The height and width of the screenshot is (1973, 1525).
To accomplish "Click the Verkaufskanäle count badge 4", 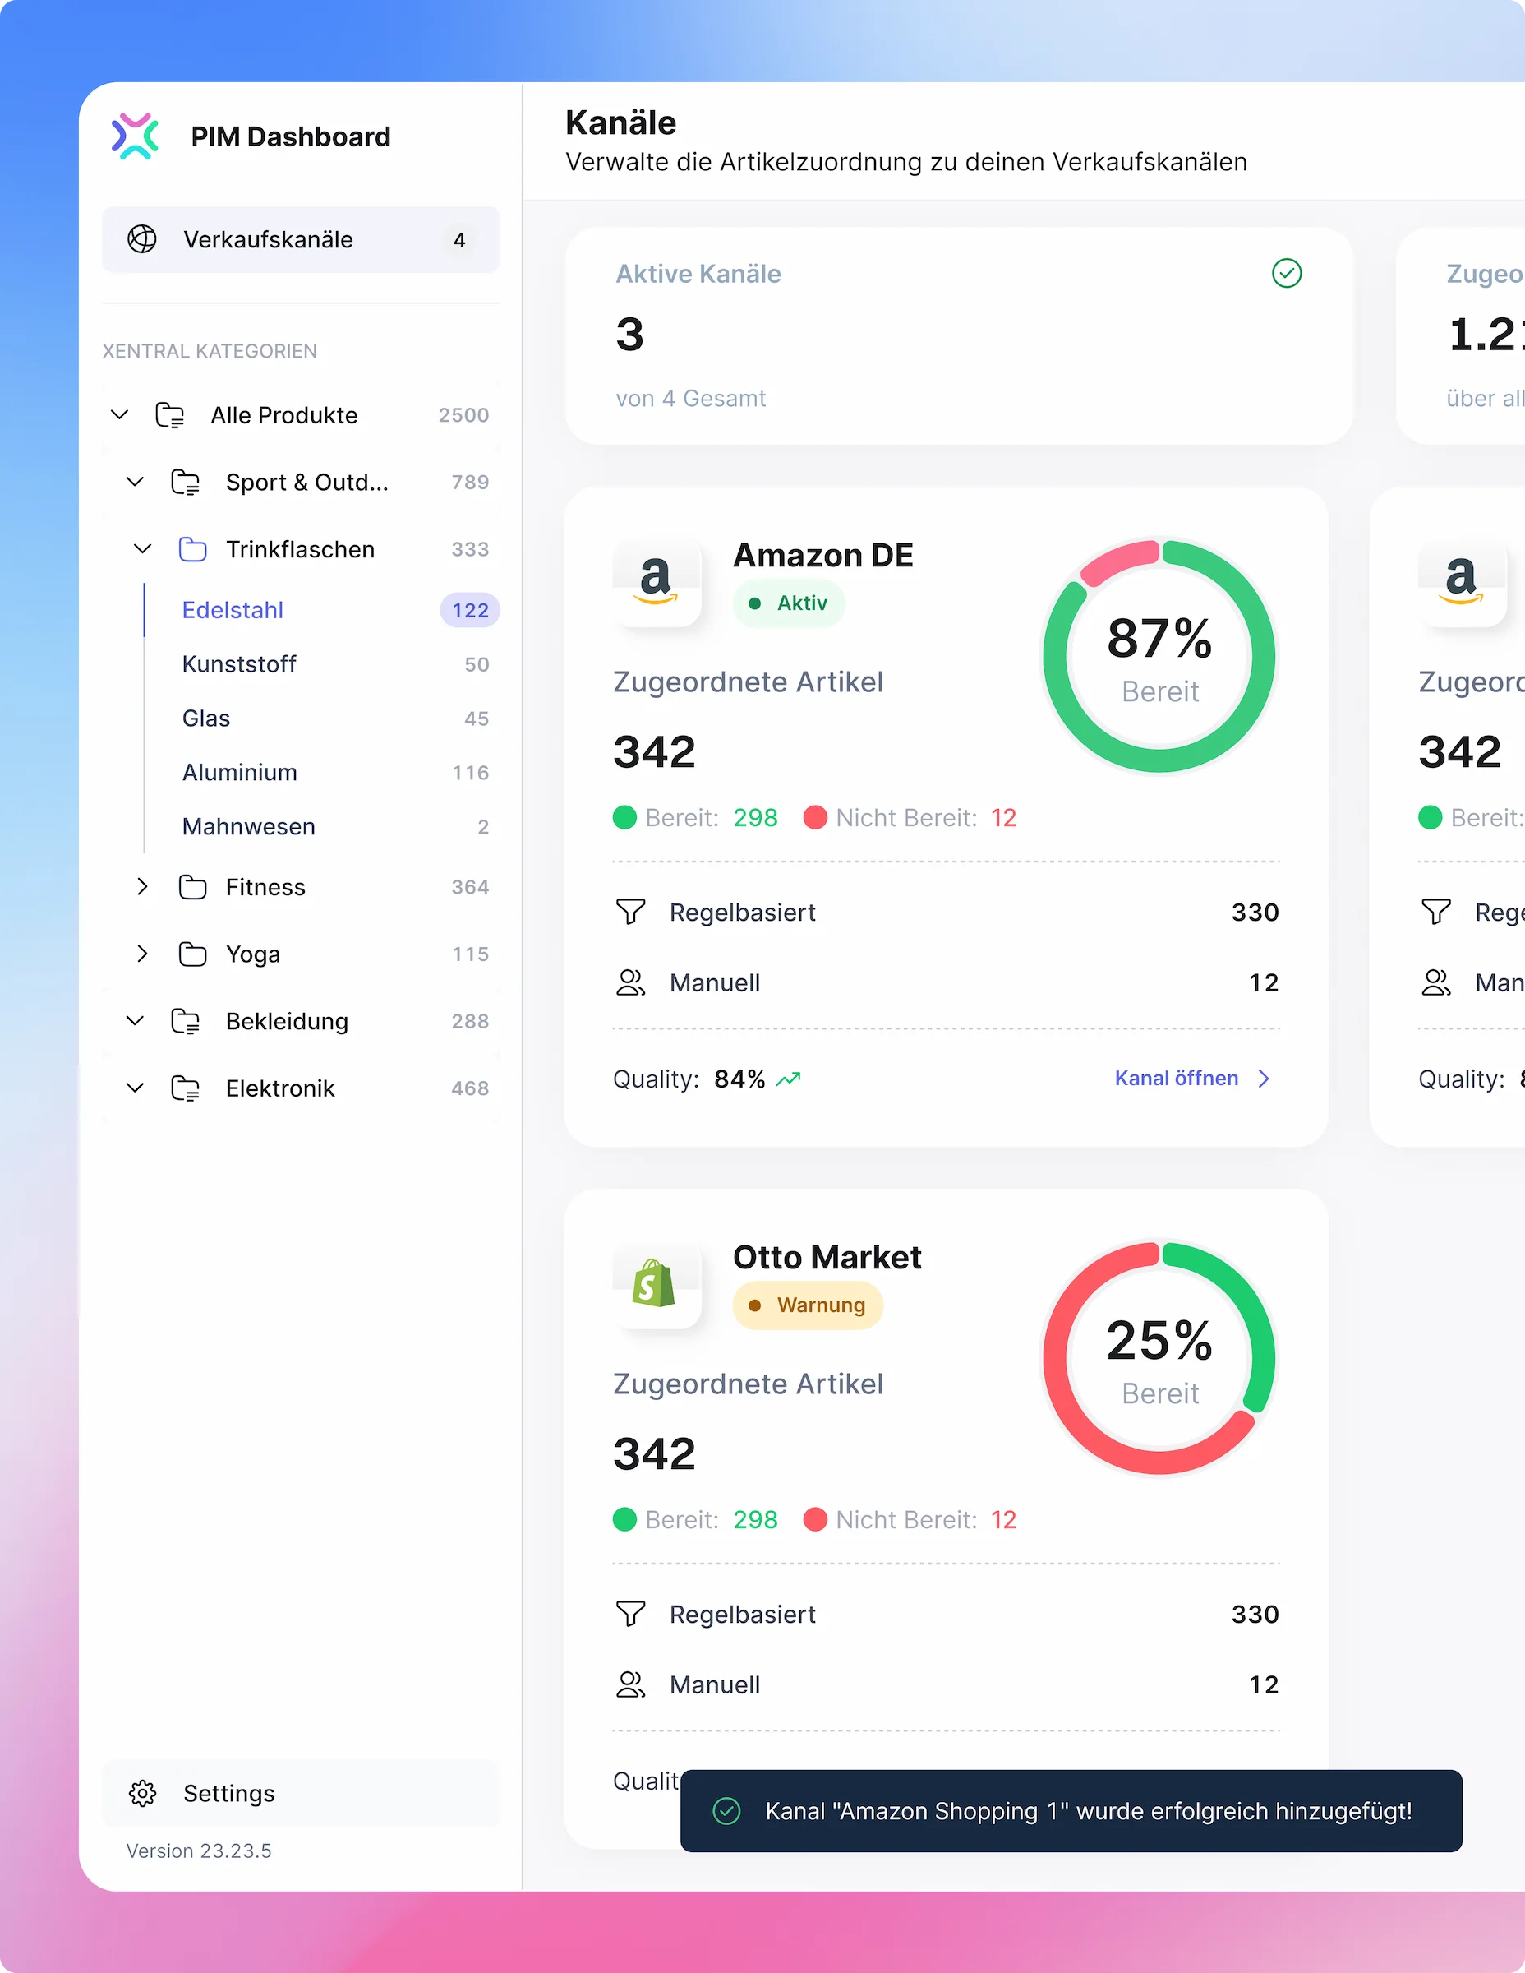I will click(x=459, y=239).
